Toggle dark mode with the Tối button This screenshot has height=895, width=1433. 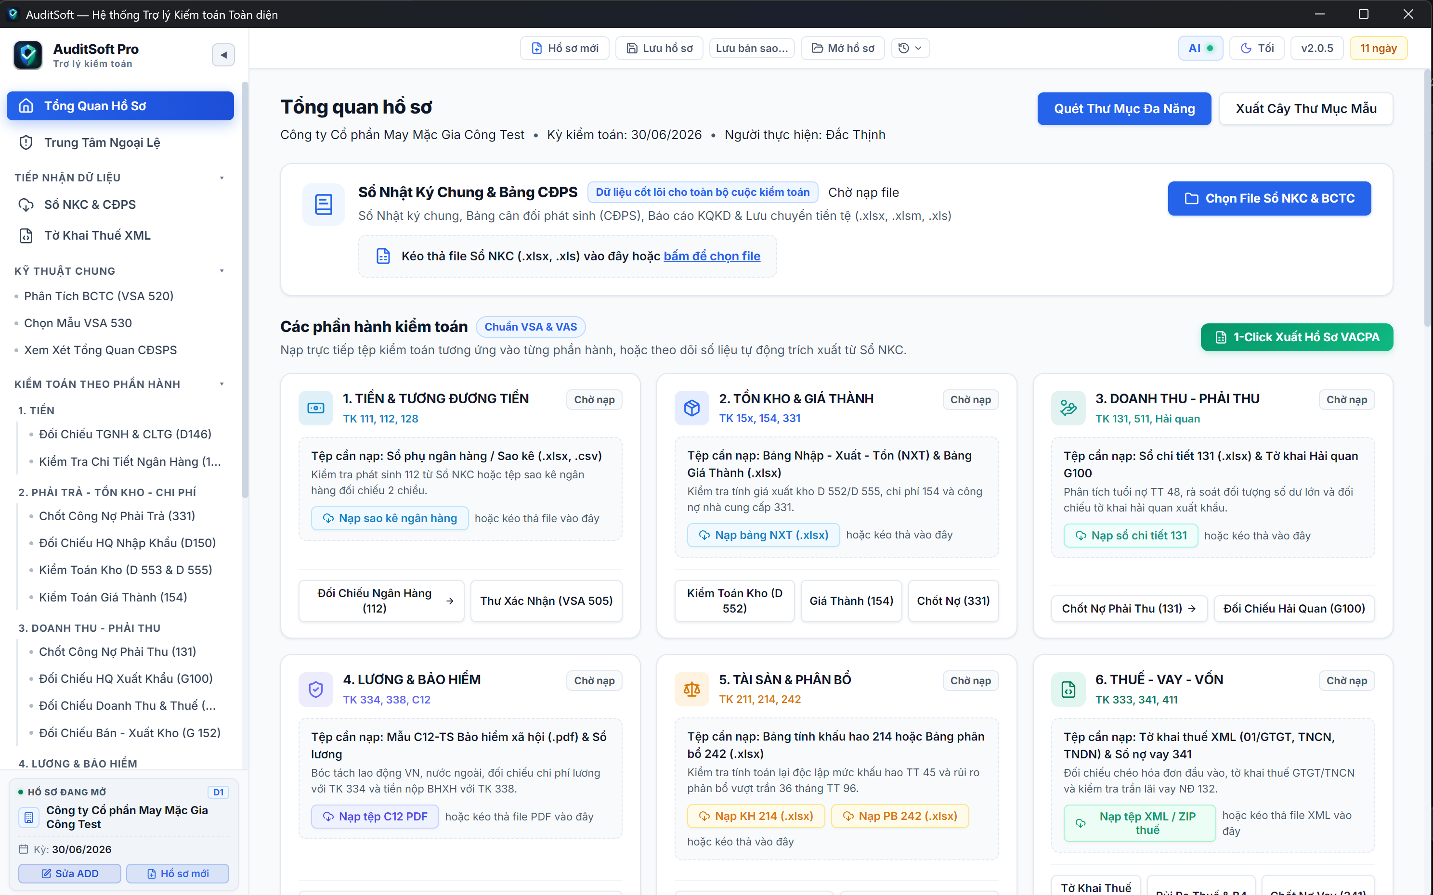tap(1257, 49)
